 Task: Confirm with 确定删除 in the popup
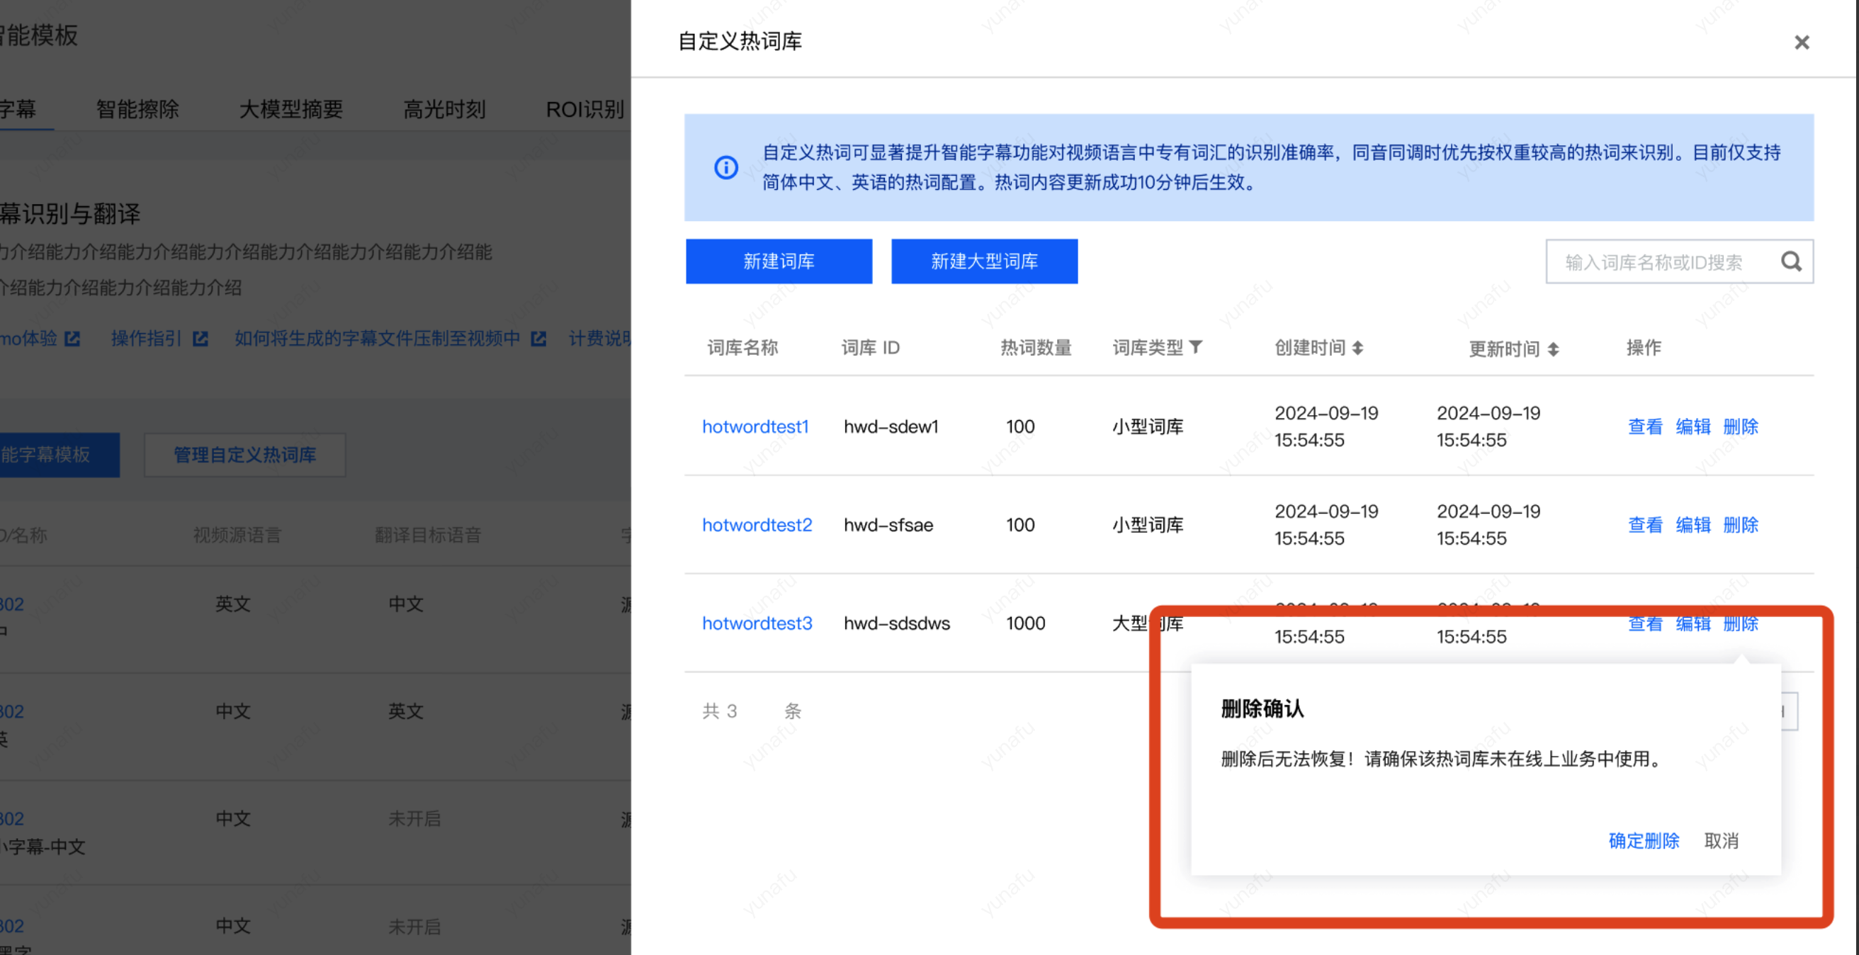point(1644,840)
